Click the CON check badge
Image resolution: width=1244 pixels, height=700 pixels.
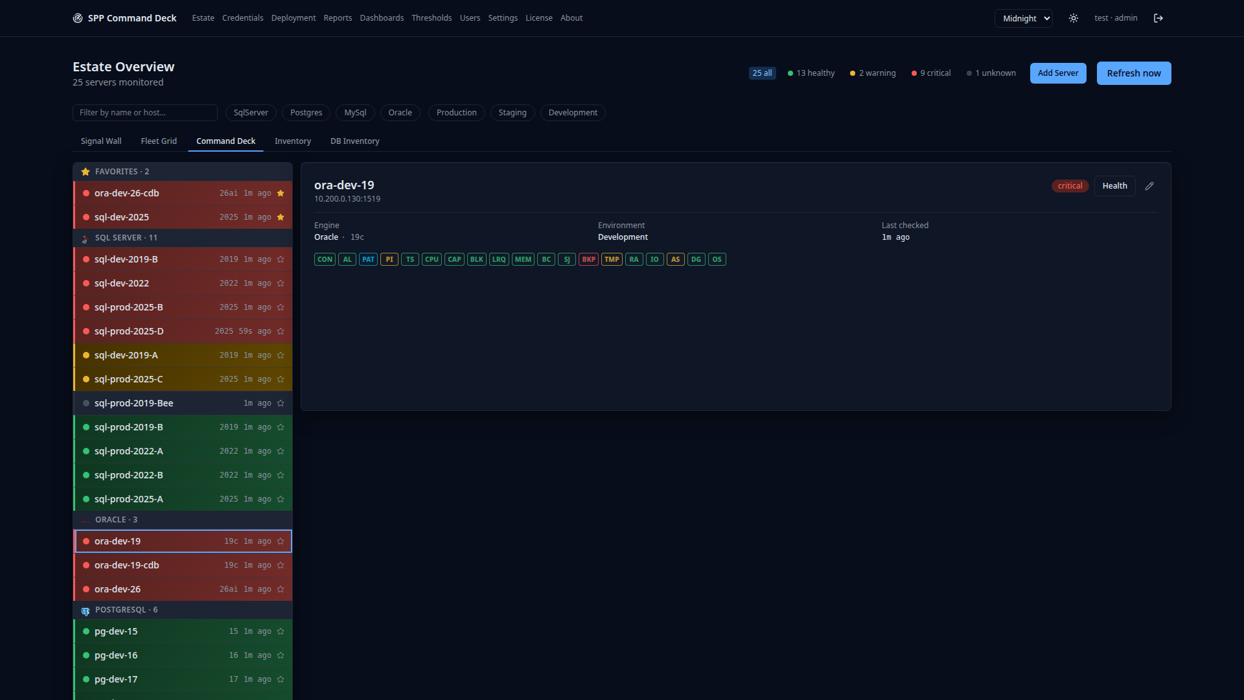click(325, 259)
